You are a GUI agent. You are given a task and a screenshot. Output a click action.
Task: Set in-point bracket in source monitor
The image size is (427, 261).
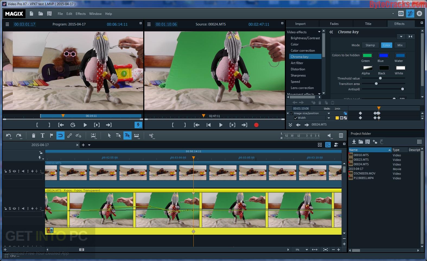(173, 125)
